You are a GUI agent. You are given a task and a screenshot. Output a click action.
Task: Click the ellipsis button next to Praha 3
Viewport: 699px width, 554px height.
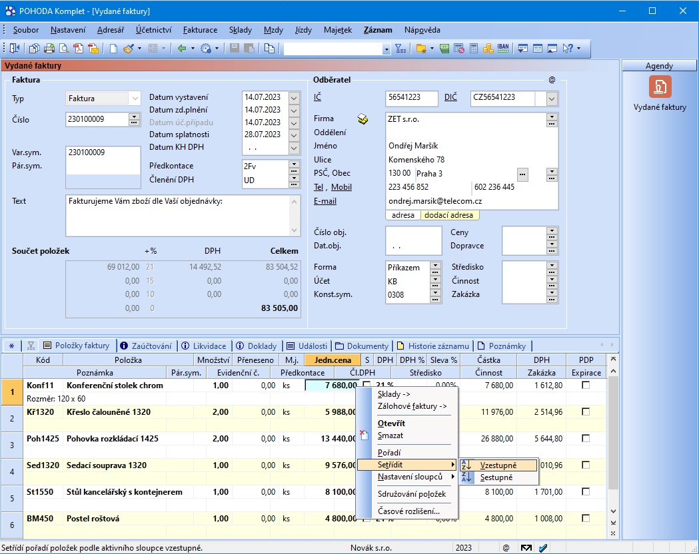[522, 174]
